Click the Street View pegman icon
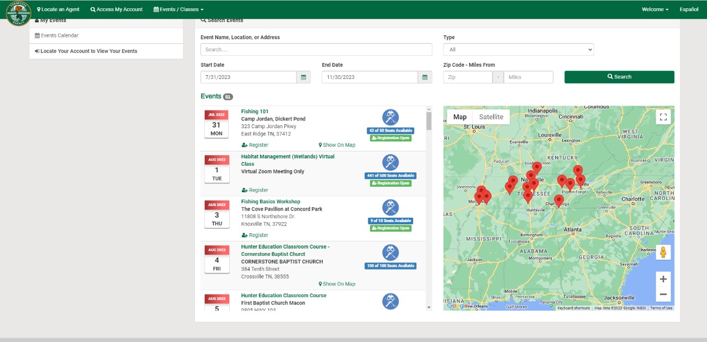This screenshot has width=707, height=342. click(663, 252)
